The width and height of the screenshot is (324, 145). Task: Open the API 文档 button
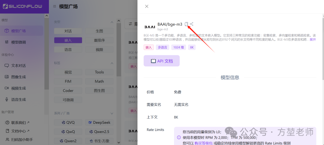(162, 61)
